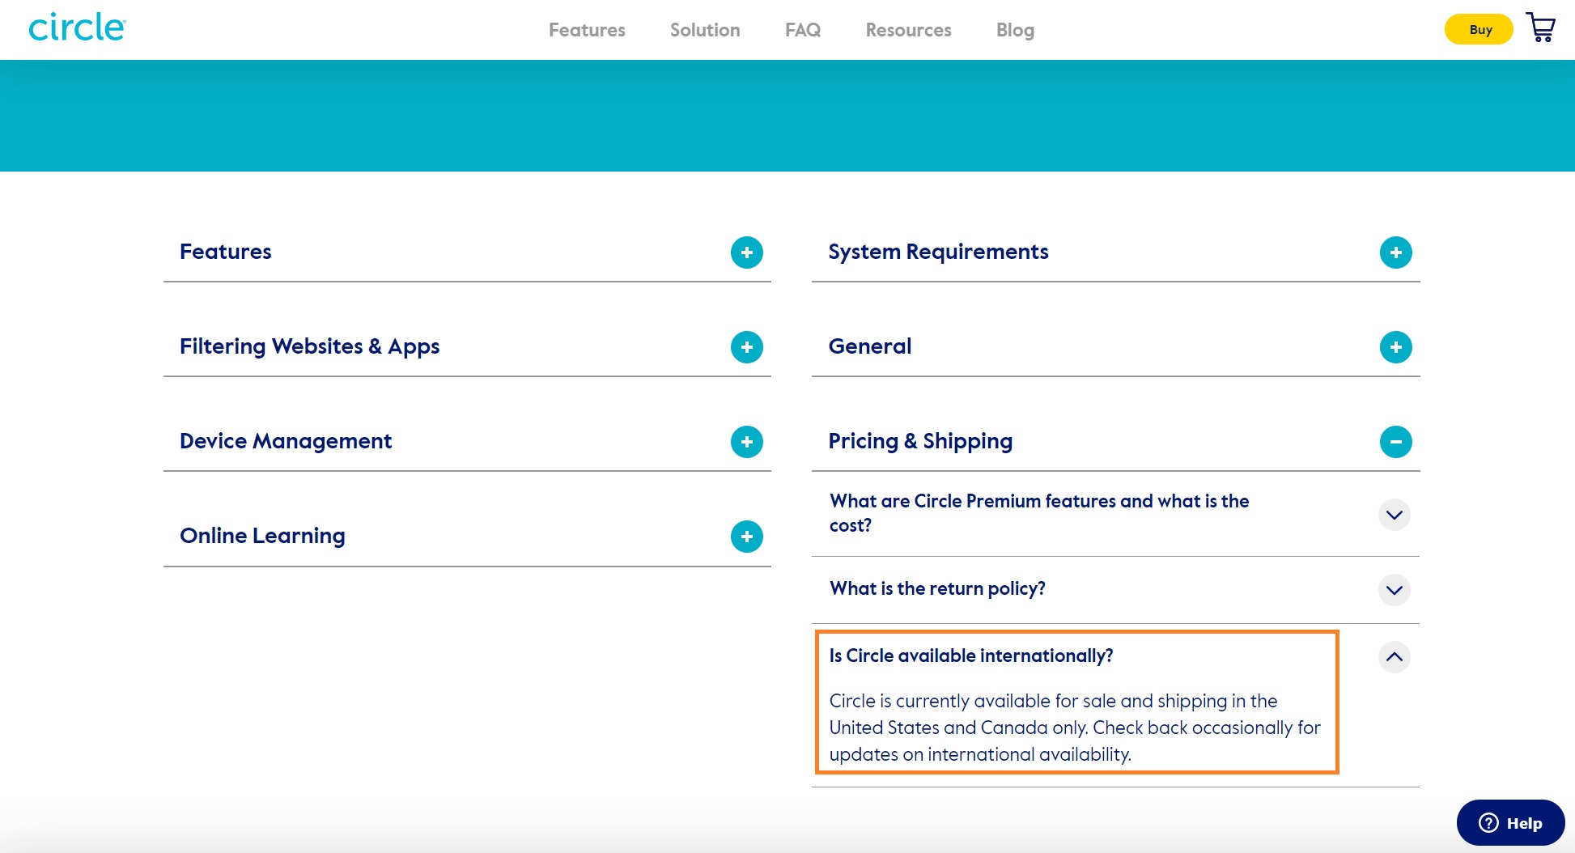Go to the Solution navigation item
The image size is (1575, 853).
704,30
